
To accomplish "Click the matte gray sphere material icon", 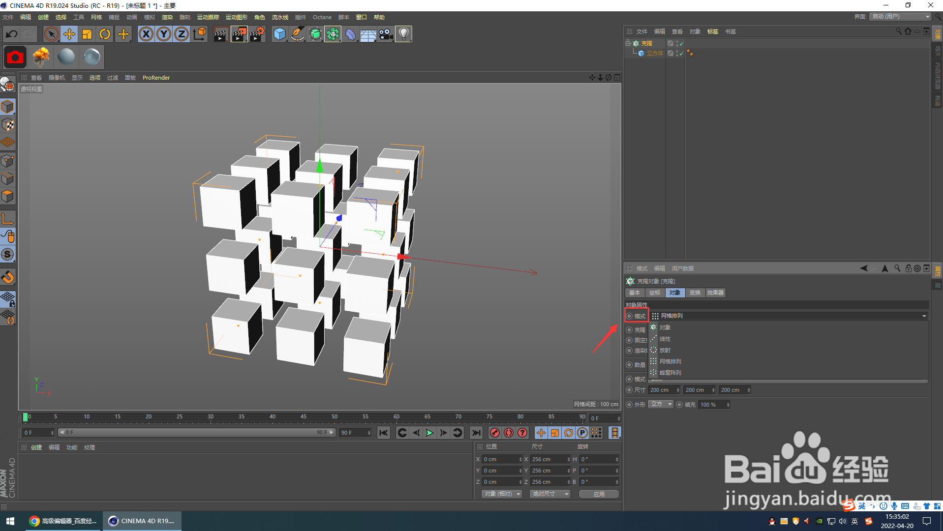I will pos(66,57).
